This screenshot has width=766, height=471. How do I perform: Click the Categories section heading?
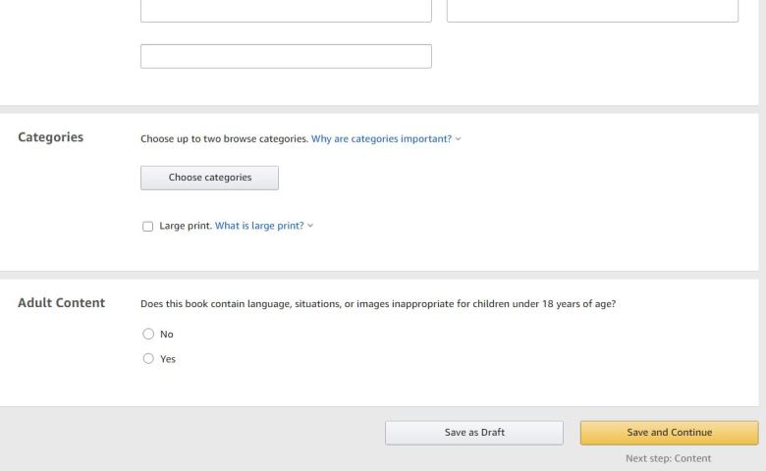(51, 137)
